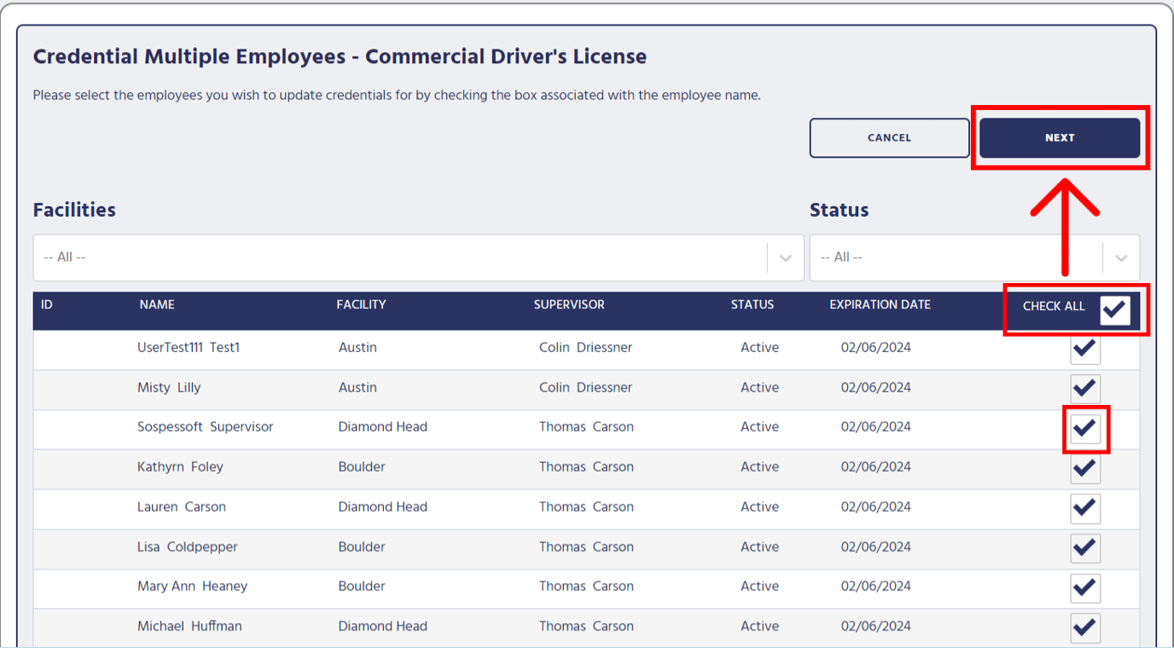Expand the Status dropdown chevron arrow
Viewport: 1174px width, 648px height.
pos(1121,257)
